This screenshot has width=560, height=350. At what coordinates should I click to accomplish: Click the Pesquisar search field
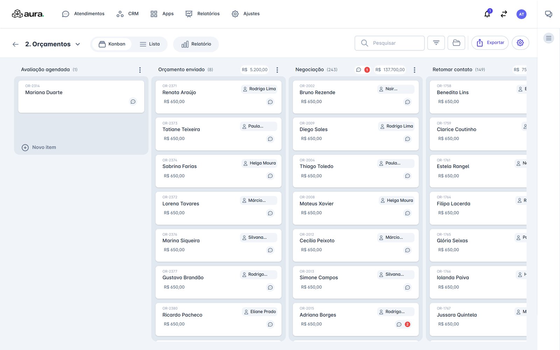(x=390, y=43)
